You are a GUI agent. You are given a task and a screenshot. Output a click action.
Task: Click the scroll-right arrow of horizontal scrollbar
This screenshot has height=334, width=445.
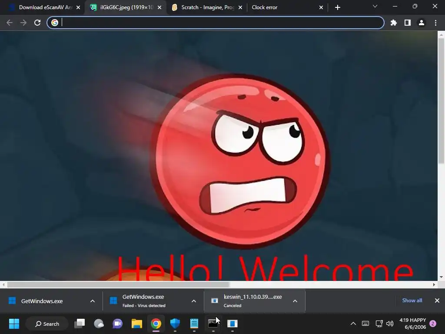(x=434, y=284)
